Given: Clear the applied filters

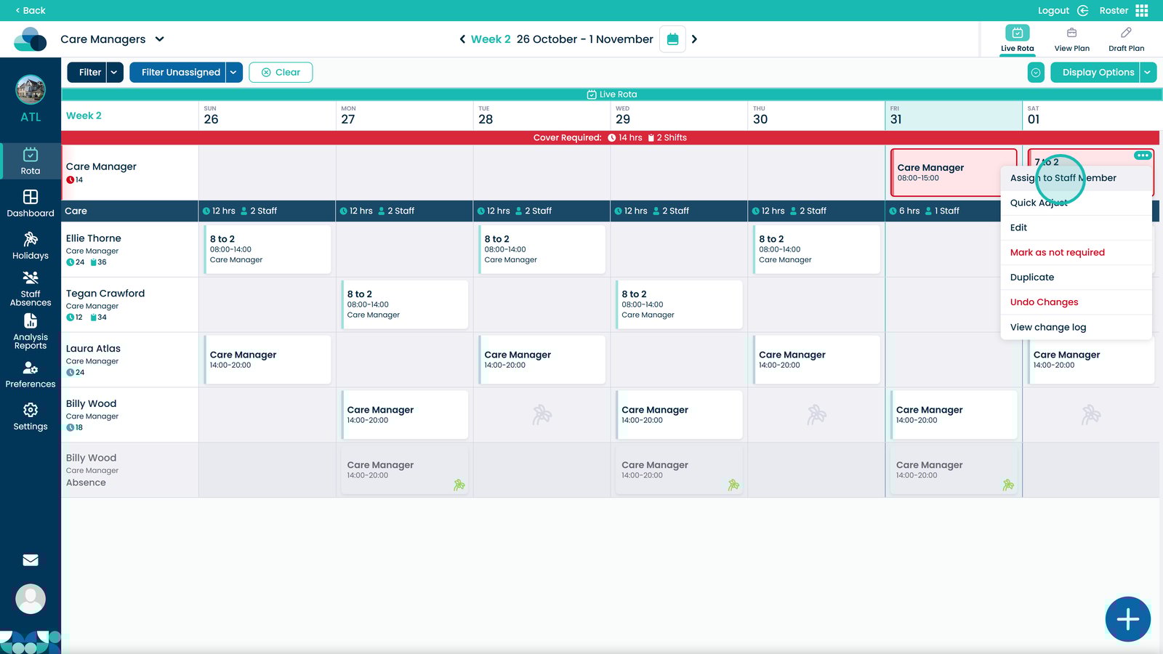Looking at the screenshot, I should 281,72.
